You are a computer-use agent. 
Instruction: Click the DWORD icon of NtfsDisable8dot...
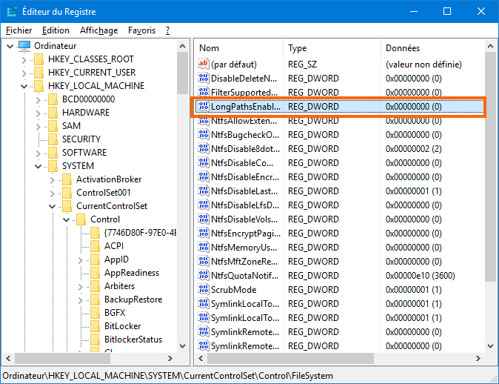(x=204, y=149)
